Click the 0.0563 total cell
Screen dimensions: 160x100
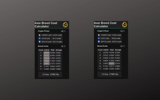[52, 55]
